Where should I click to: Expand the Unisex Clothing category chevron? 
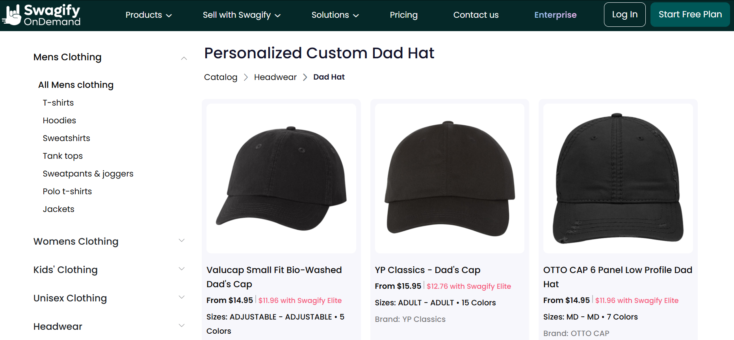tap(182, 297)
